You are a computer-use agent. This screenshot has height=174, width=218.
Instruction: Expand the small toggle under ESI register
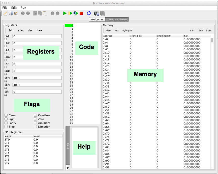[6, 67]
